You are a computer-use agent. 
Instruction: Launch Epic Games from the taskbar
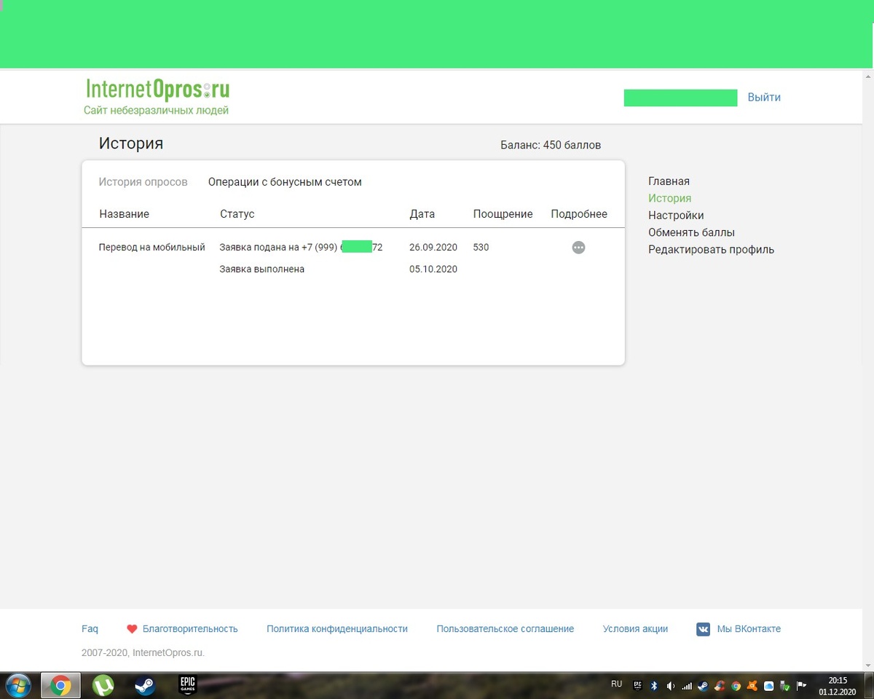pyautogui.click(x=187, y=685)
